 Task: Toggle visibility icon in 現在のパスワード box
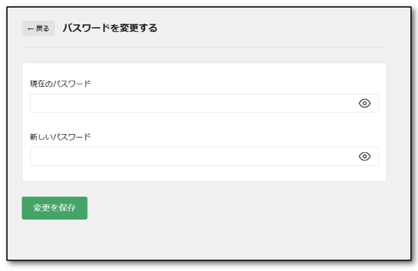tap(364, 103)
